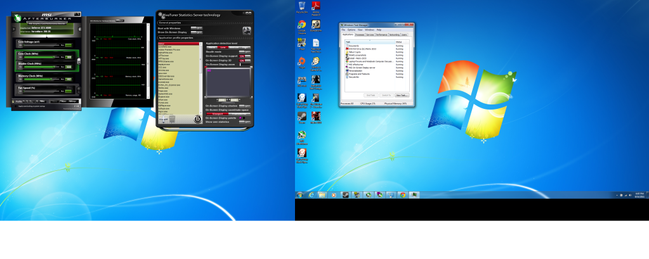Show hidden icons arrow in system tray
This screenshot has width=649, height=259.
[617, 195]
